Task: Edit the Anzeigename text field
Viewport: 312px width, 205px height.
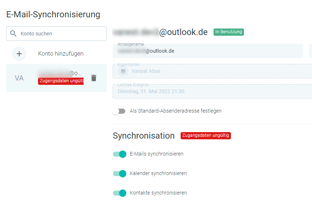Action: (208, 51)
